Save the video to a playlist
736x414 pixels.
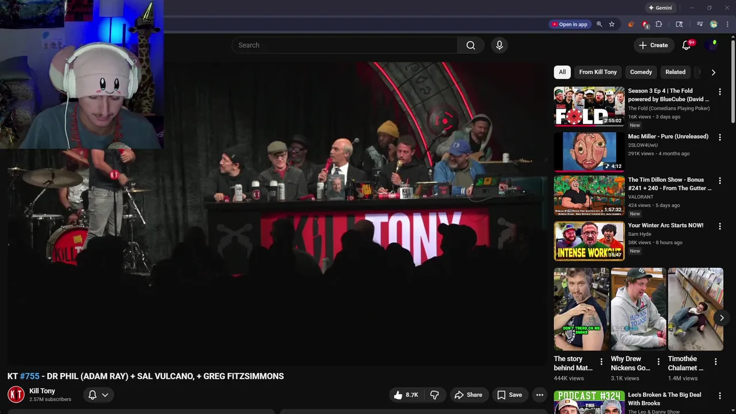(x=509, y=395)
